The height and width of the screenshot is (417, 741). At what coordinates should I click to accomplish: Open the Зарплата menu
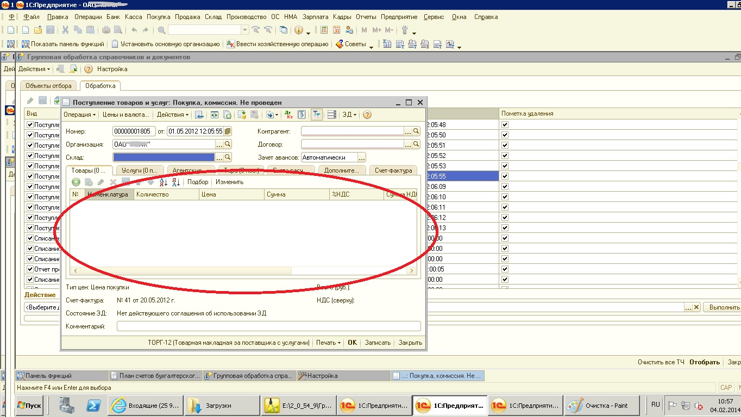point(315,17)
